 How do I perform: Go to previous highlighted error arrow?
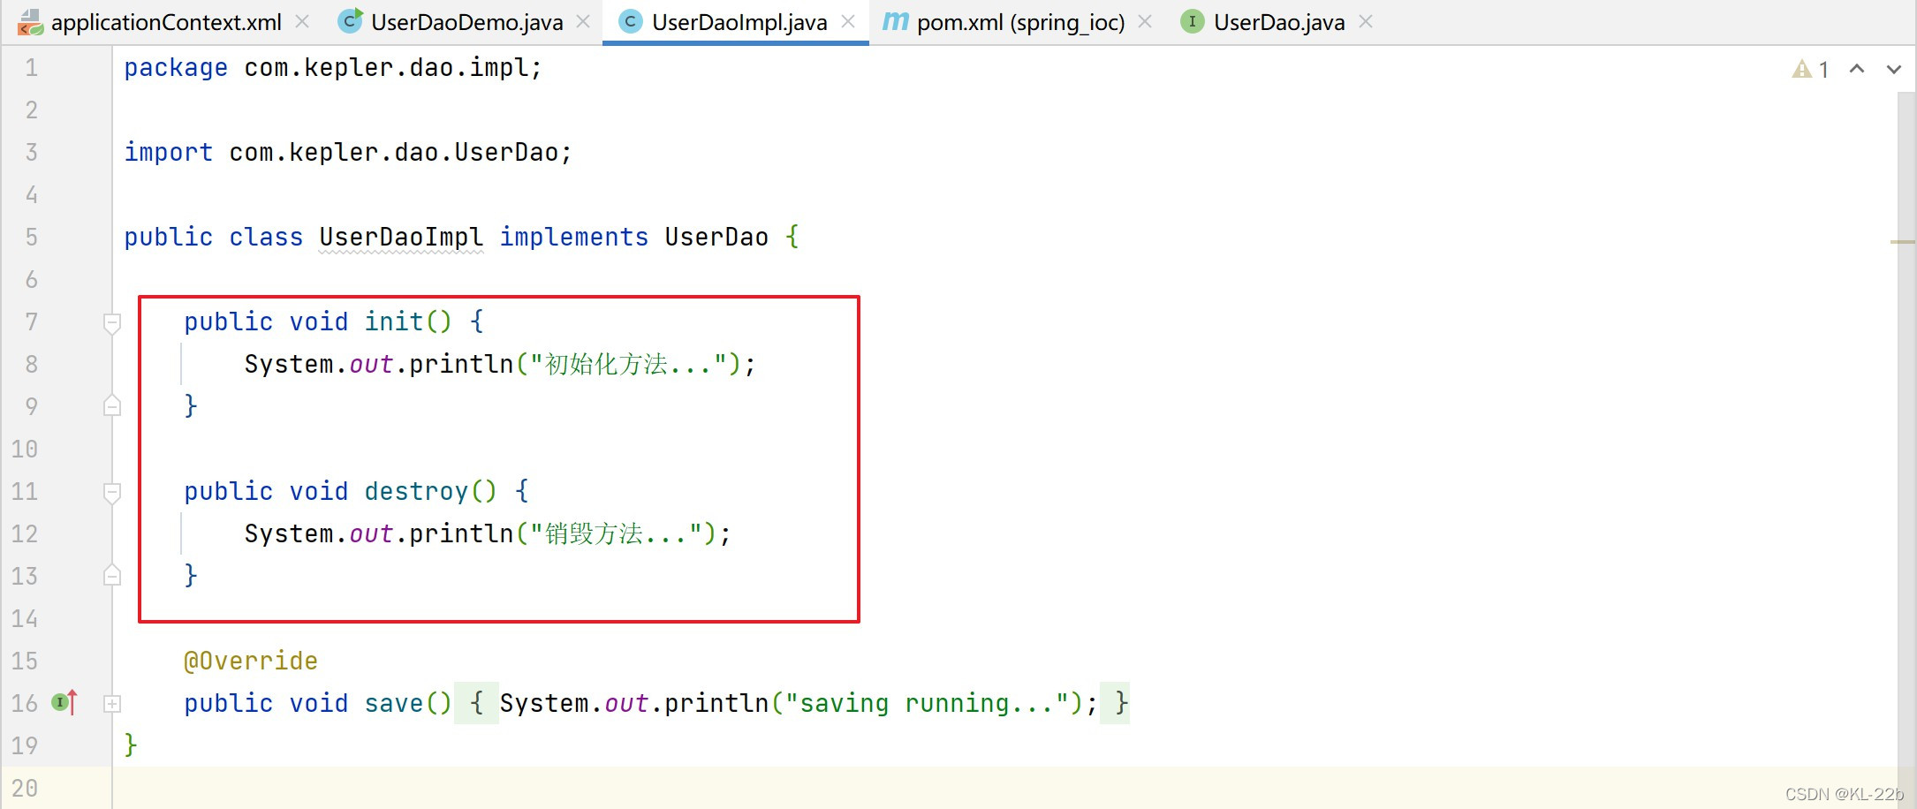(x=1857, y=69)
